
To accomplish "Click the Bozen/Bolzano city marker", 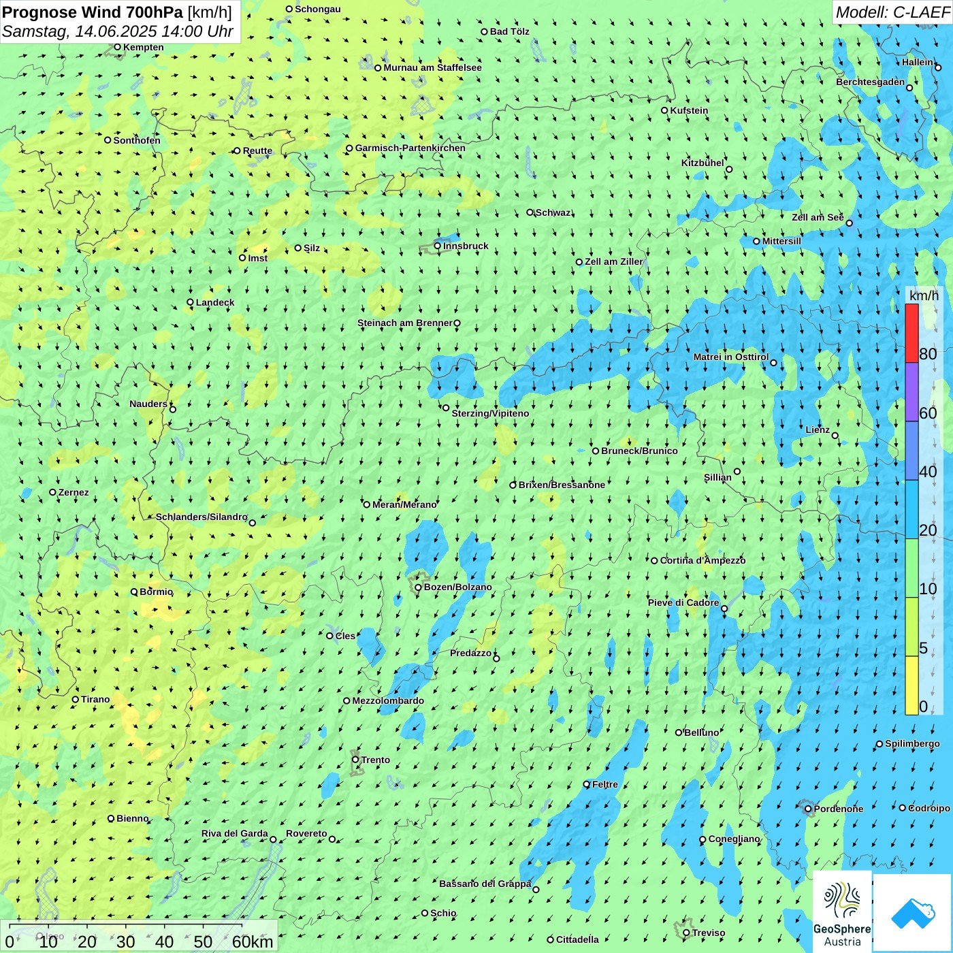I will [419, 587].
